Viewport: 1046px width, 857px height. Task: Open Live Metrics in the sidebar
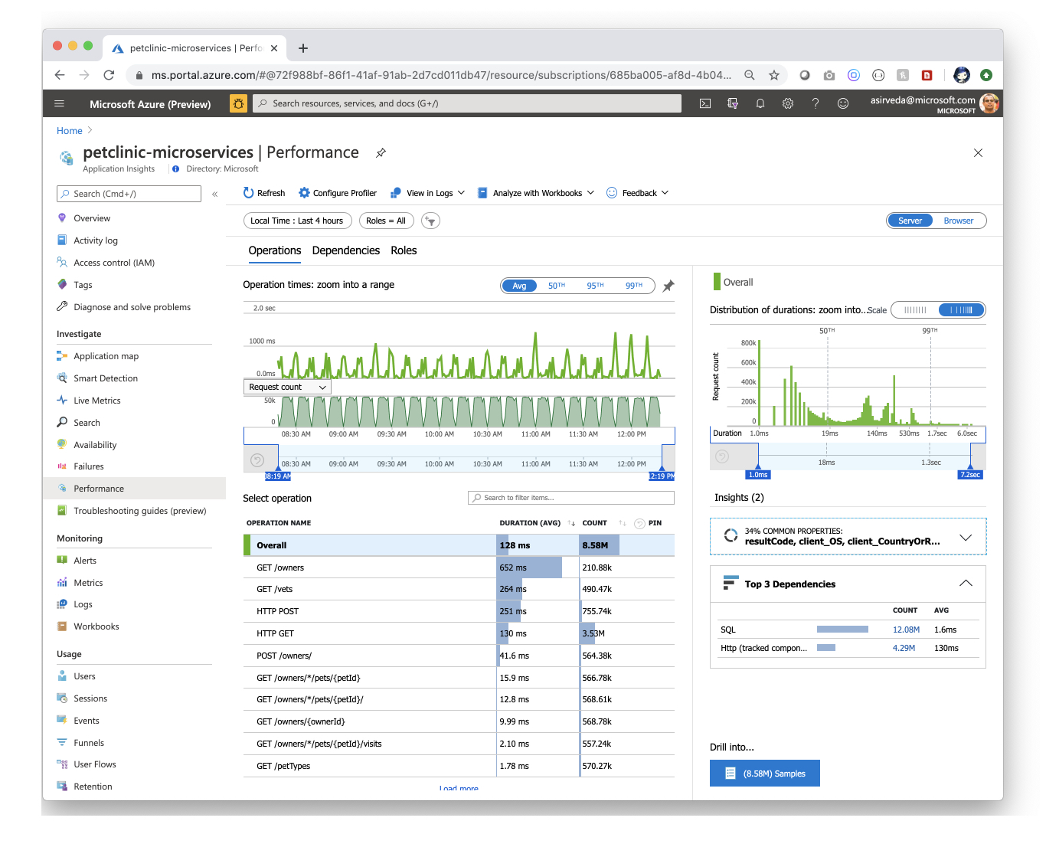tap(96, 401)
